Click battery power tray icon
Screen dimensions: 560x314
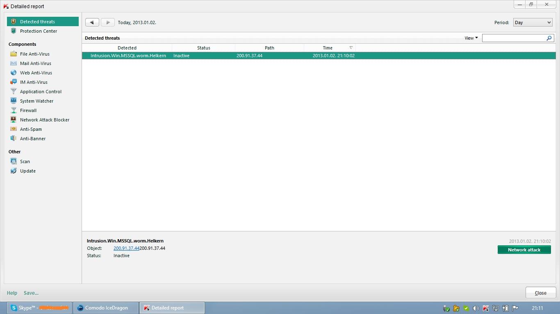(x=505, y=308)
